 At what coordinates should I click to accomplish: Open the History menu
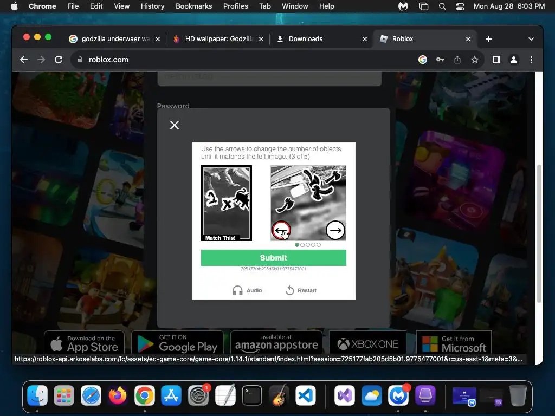tap(152, 6)
